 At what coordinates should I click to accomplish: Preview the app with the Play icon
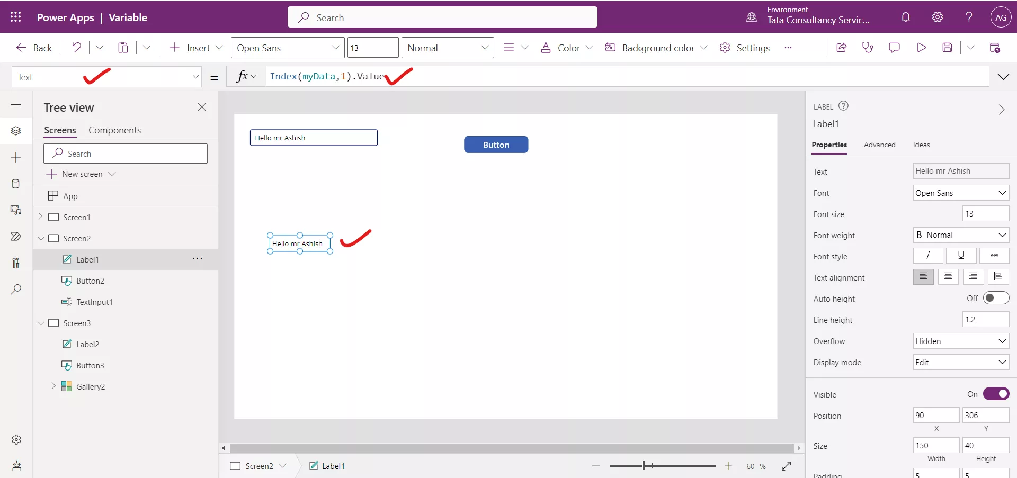tap(921, 48)
